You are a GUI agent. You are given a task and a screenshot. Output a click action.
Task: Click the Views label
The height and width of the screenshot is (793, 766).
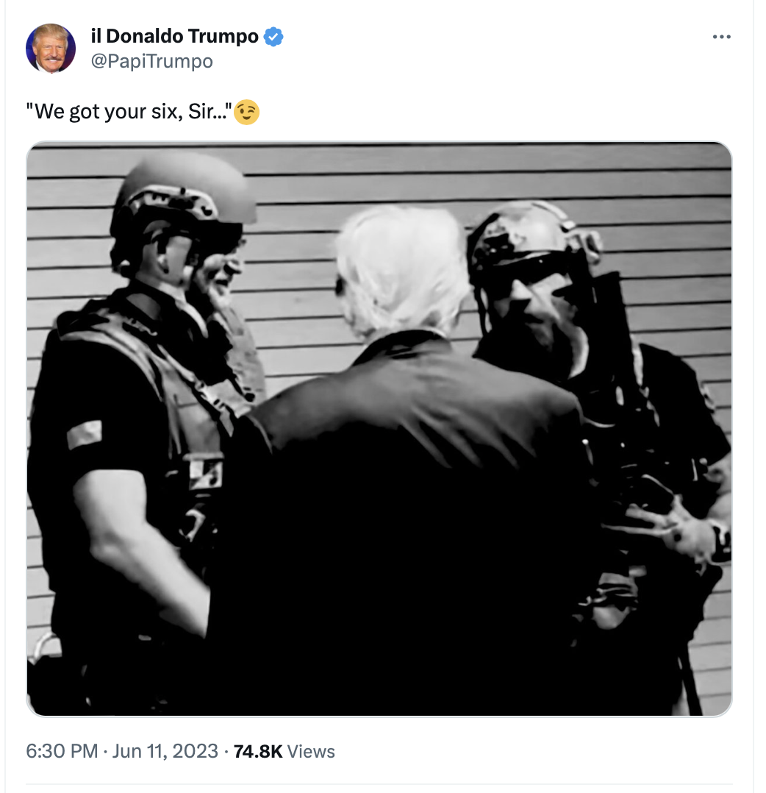click(311, 752)
